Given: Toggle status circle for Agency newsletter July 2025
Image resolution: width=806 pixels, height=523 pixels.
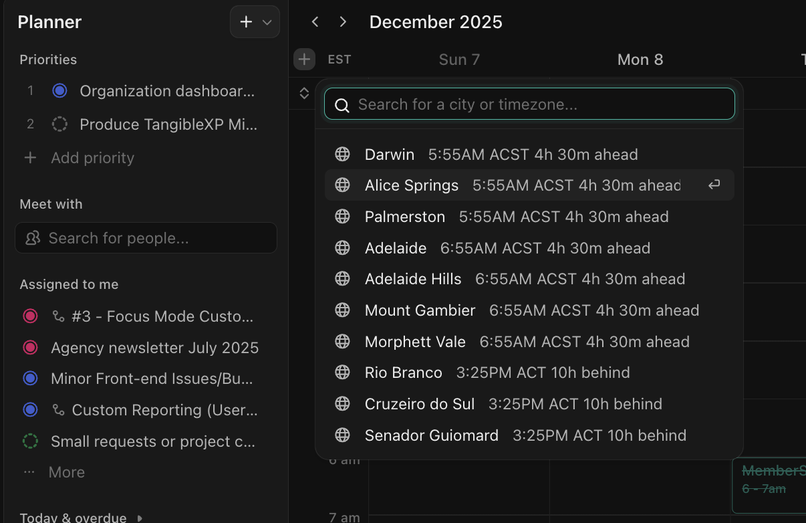Looking at the screenshot, I should (x=30, y=348).
